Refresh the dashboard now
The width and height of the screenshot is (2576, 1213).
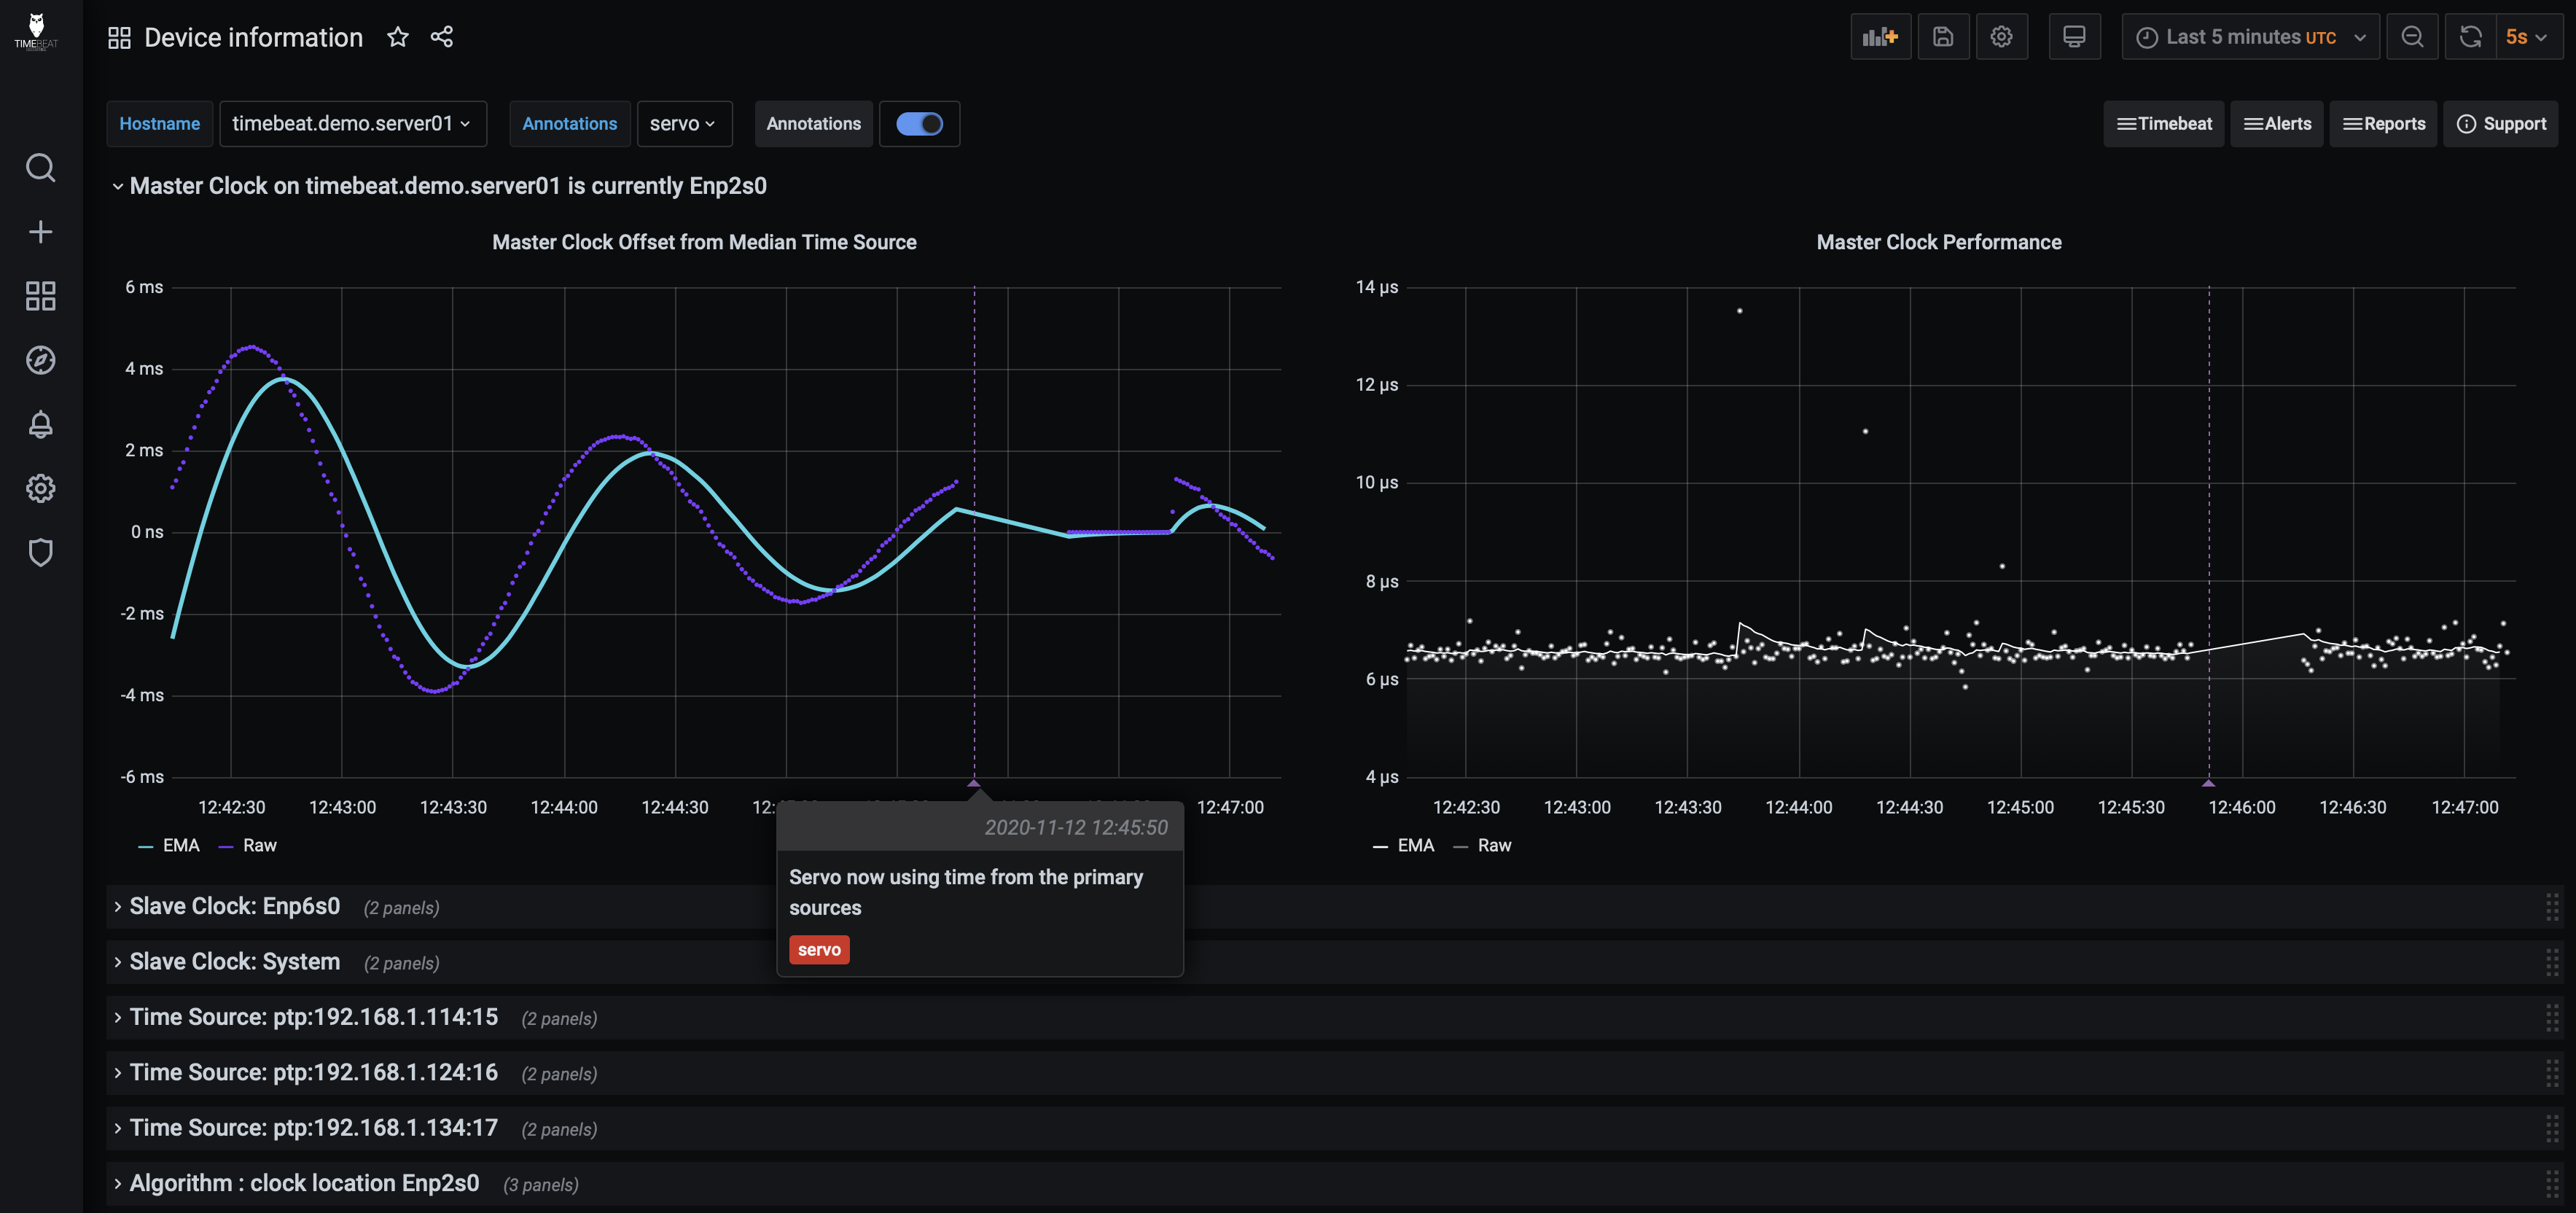point(2470,37)
